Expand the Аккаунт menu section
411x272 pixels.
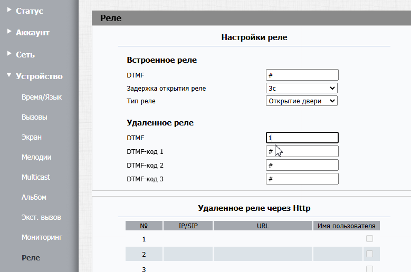tap(32, 33)
